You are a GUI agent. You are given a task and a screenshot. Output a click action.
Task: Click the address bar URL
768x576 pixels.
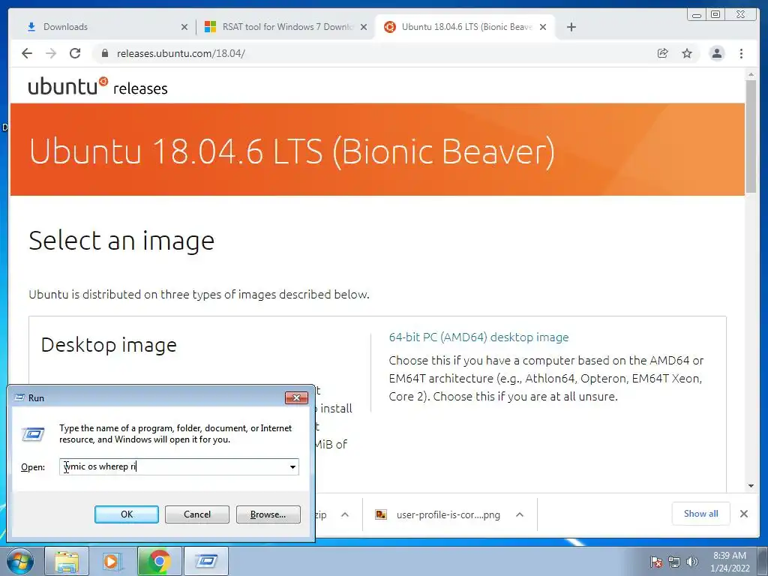coord(181,53)
